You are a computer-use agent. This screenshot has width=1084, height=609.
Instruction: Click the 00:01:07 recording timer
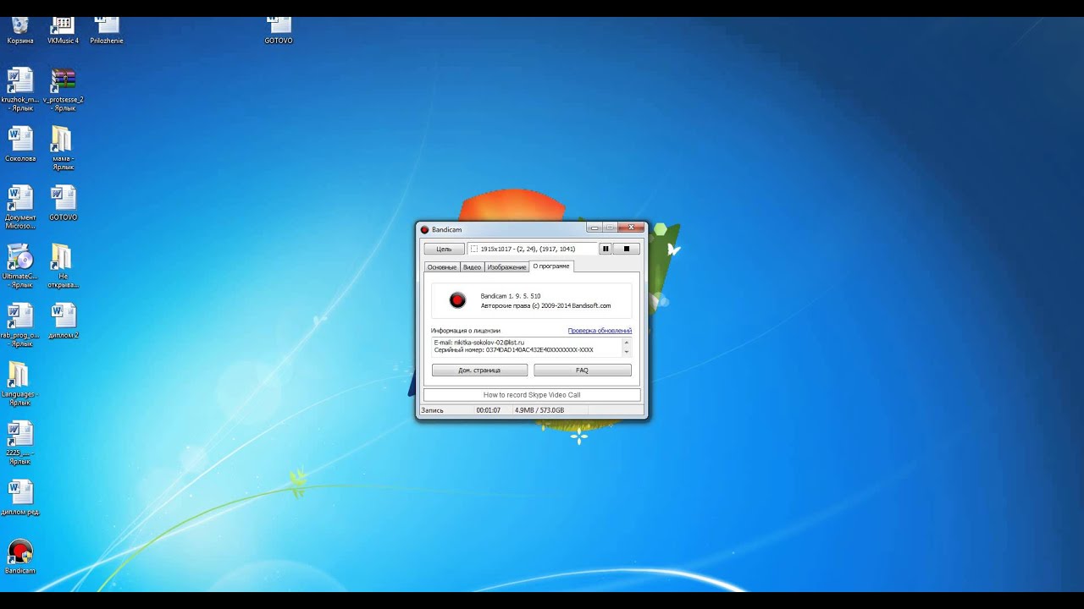point(488,410)
